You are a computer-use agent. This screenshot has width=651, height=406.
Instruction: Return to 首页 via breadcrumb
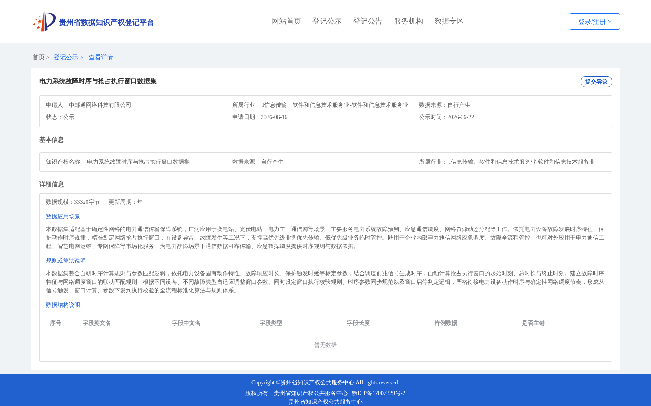click(39, 57)
